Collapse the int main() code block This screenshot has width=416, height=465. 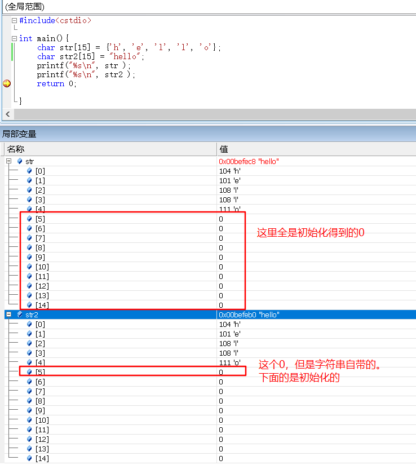(15, 38)
